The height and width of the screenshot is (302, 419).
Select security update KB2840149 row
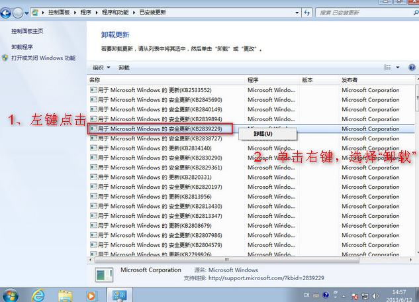point(251,109)
